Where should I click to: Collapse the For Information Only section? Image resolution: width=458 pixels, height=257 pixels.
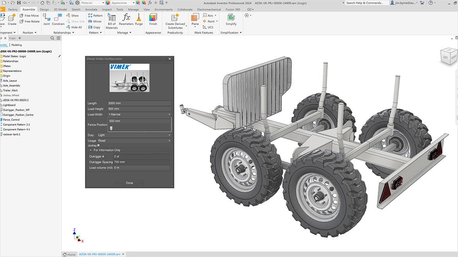(91, 150)
